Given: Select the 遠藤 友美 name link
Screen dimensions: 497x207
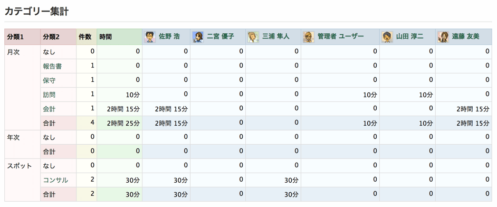Looking at the screenshot, I should pyautogui.click(x=465, y=37).
